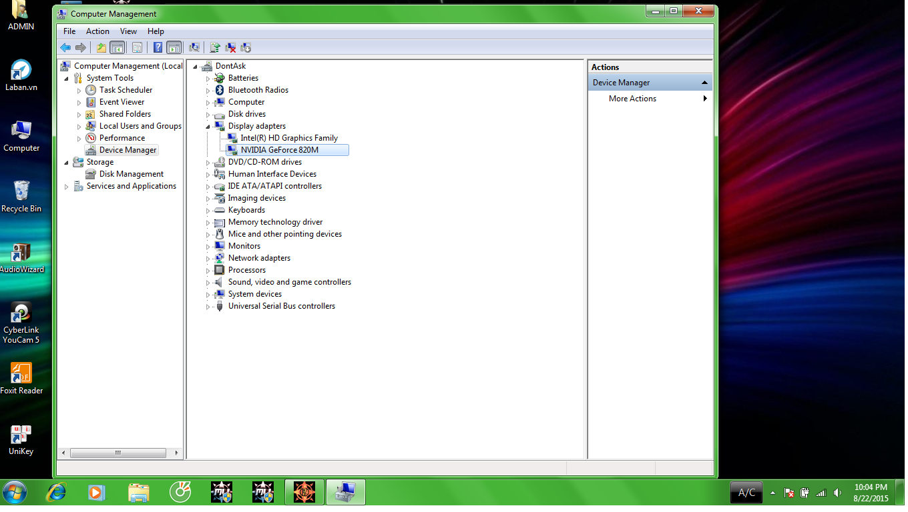This screenshot has width=908, height=512.
Task: Select Intel(R) HD Graphics Family device
Action: pyautogui.click(x=289, y=138)
